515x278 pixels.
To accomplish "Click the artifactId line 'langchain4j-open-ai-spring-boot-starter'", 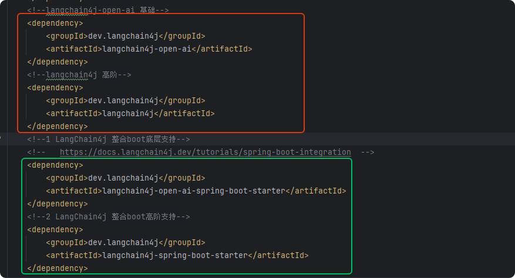I will tap(196, 191).
